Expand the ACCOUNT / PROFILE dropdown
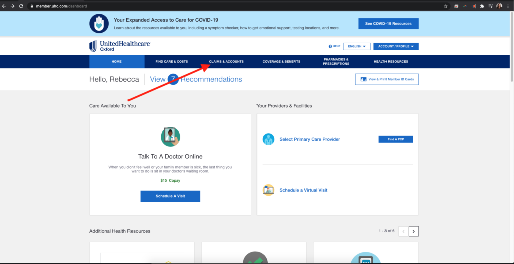Screen dimensions: 514x264 pos(396,46)
